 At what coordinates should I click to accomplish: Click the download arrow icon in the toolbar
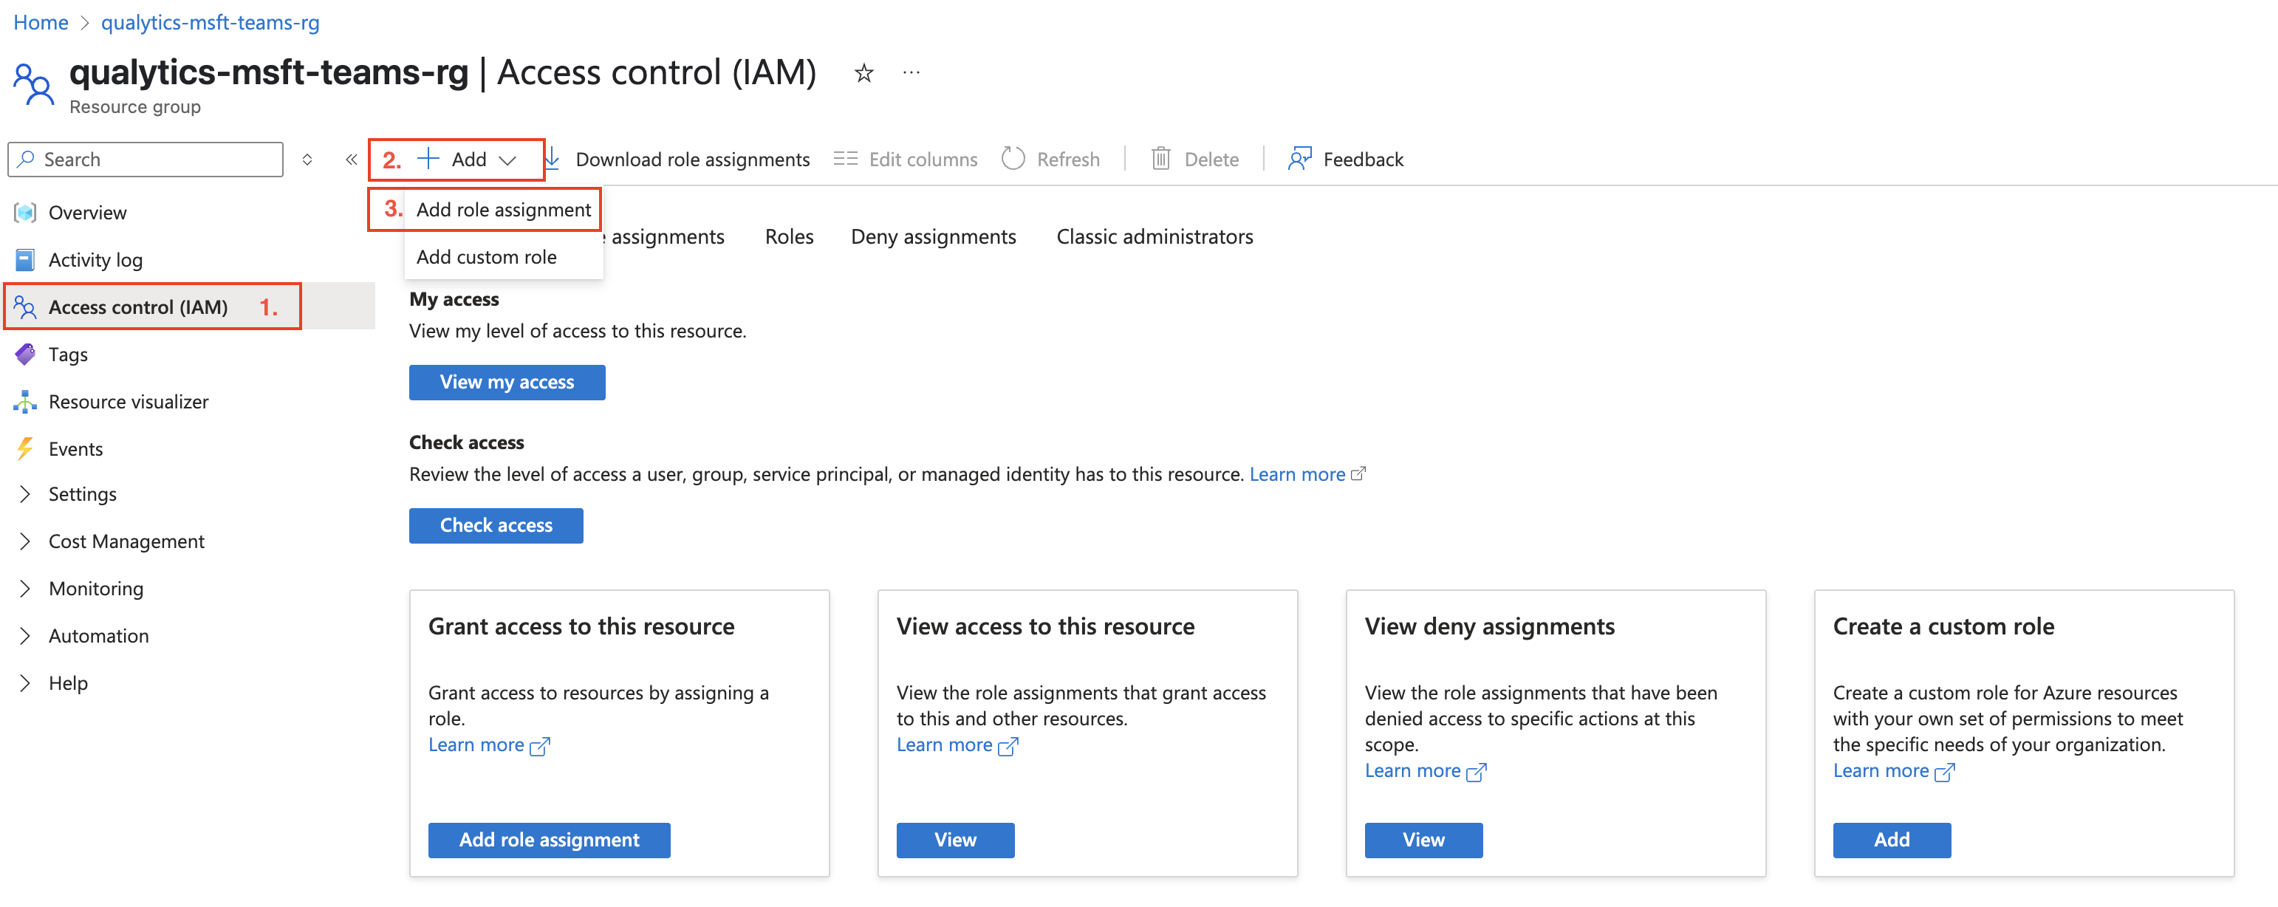[553, 159]
